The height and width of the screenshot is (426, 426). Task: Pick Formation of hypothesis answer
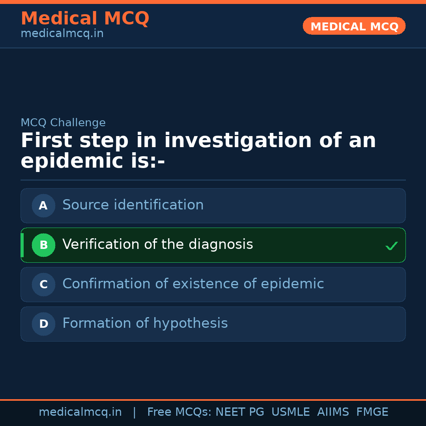(x=145, y=323)
